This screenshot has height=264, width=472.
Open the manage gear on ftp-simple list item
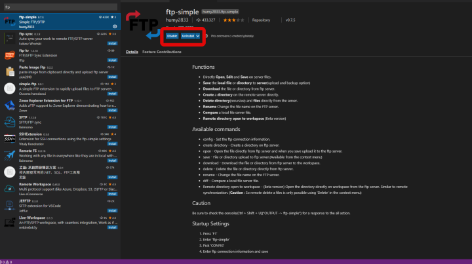pyautogui.click(x=115, y=26)
